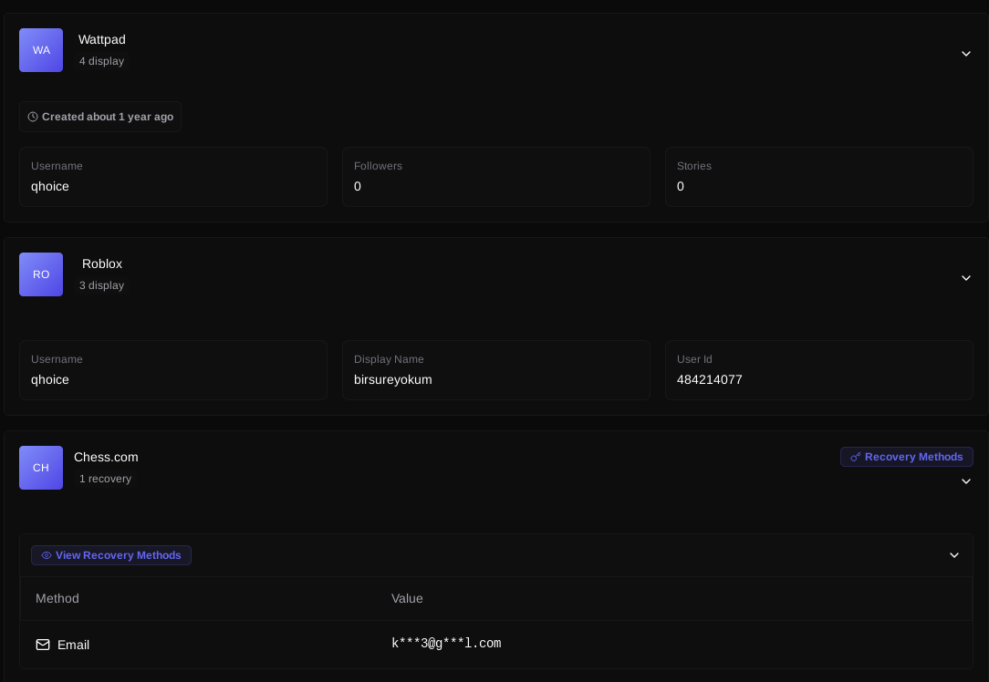Click the Roblox RO avatar icon

pyautogui.click(x=41, y=274)
